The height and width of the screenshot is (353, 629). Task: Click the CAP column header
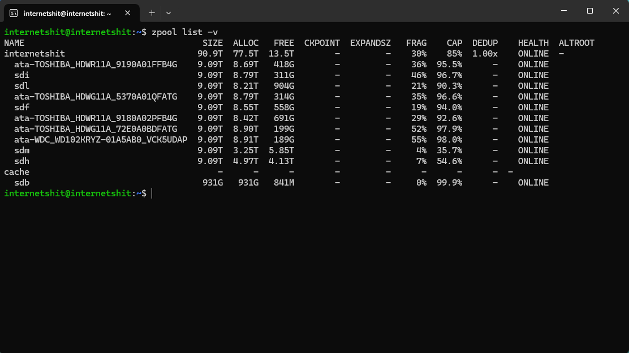click(x=455, y=43)
